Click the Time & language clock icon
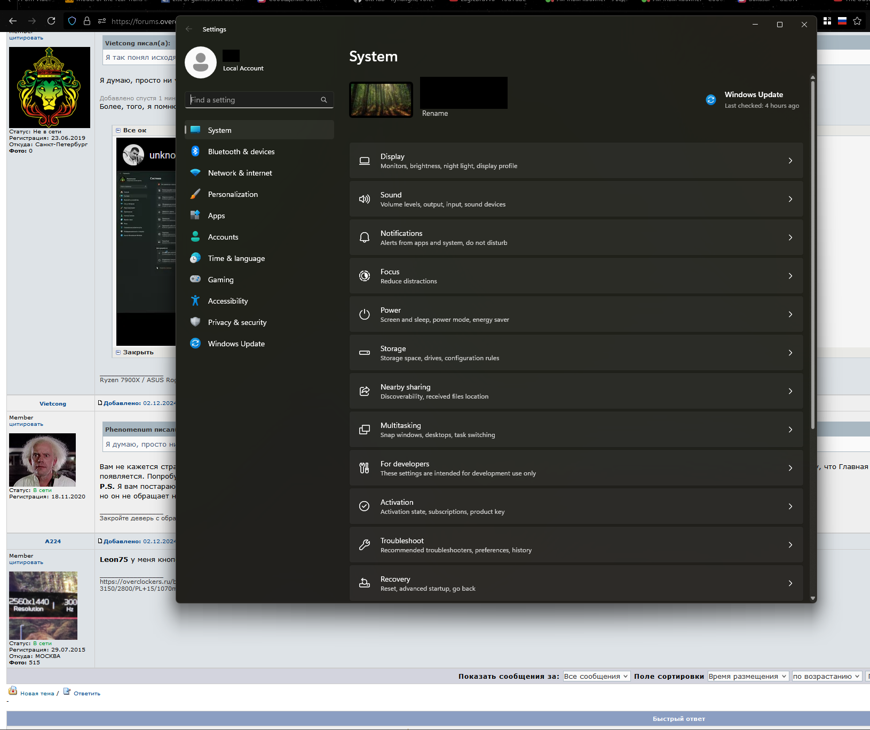This screenshot has width=870, height=730. pos(195,258)
